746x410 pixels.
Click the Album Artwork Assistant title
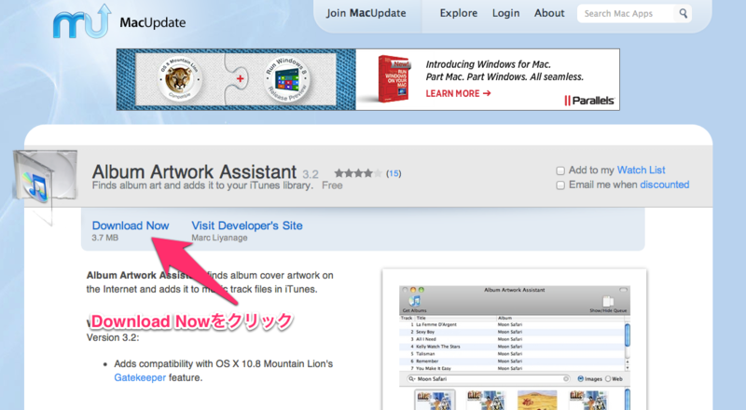[195, 171]
